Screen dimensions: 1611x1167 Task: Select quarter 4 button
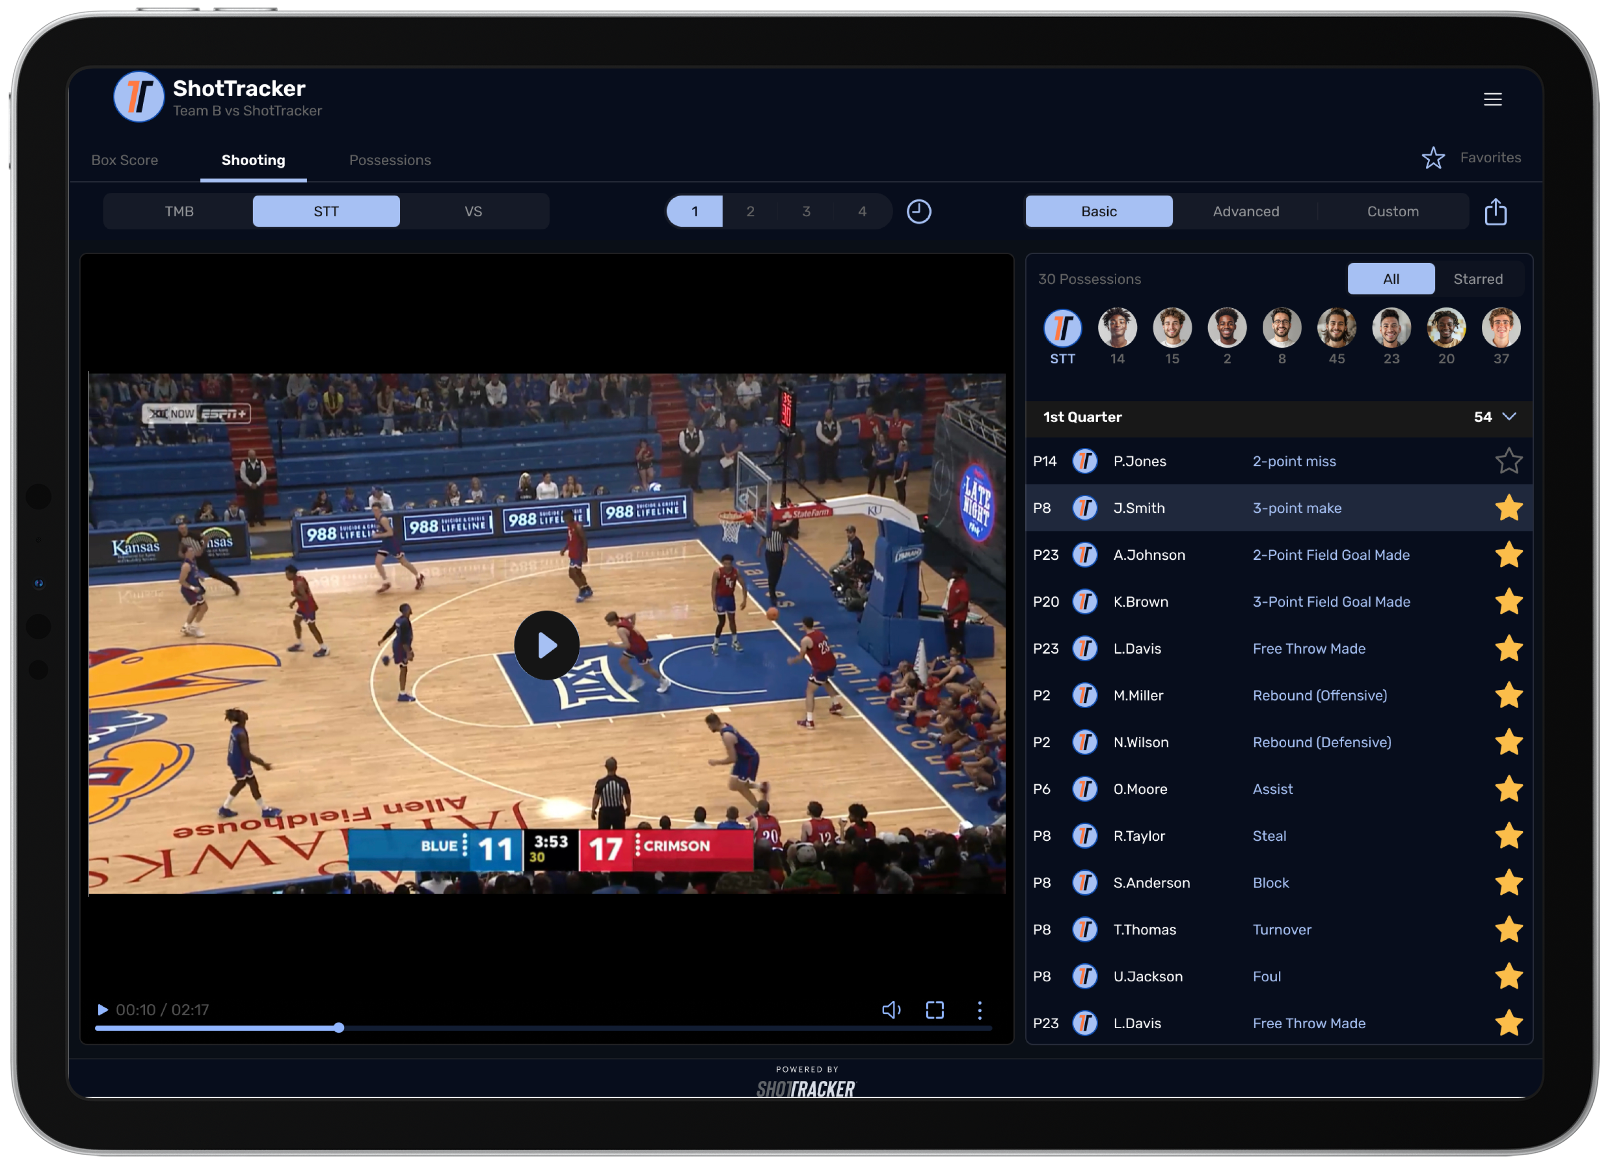coord(862,211)
